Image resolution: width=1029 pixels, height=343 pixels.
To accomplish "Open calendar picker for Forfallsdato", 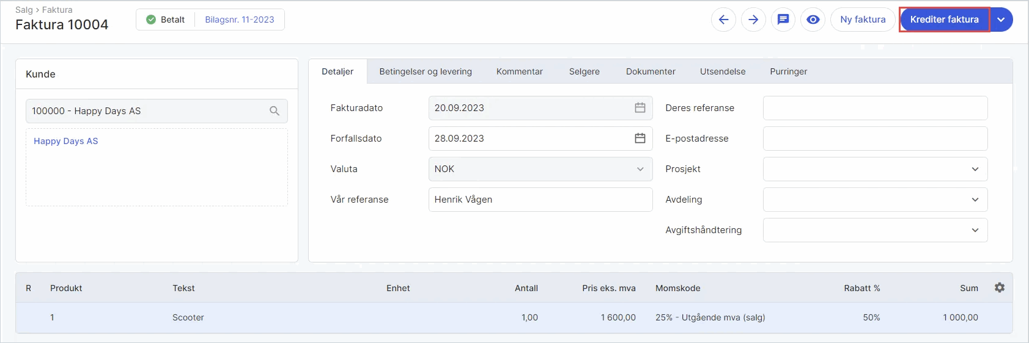I will click(640, 139).
